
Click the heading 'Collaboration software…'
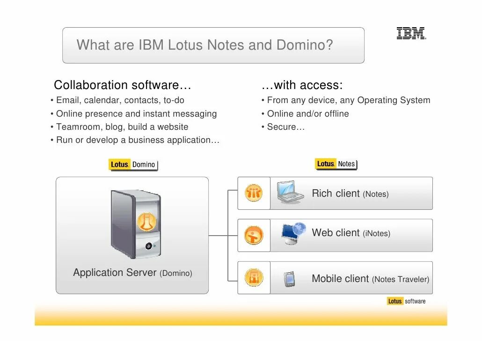[x=123, y=85]
